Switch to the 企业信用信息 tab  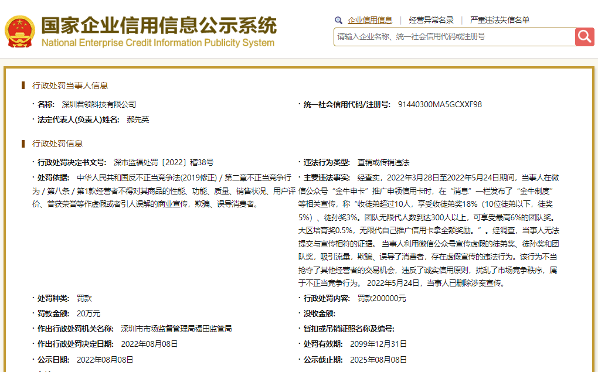(370, 20)
